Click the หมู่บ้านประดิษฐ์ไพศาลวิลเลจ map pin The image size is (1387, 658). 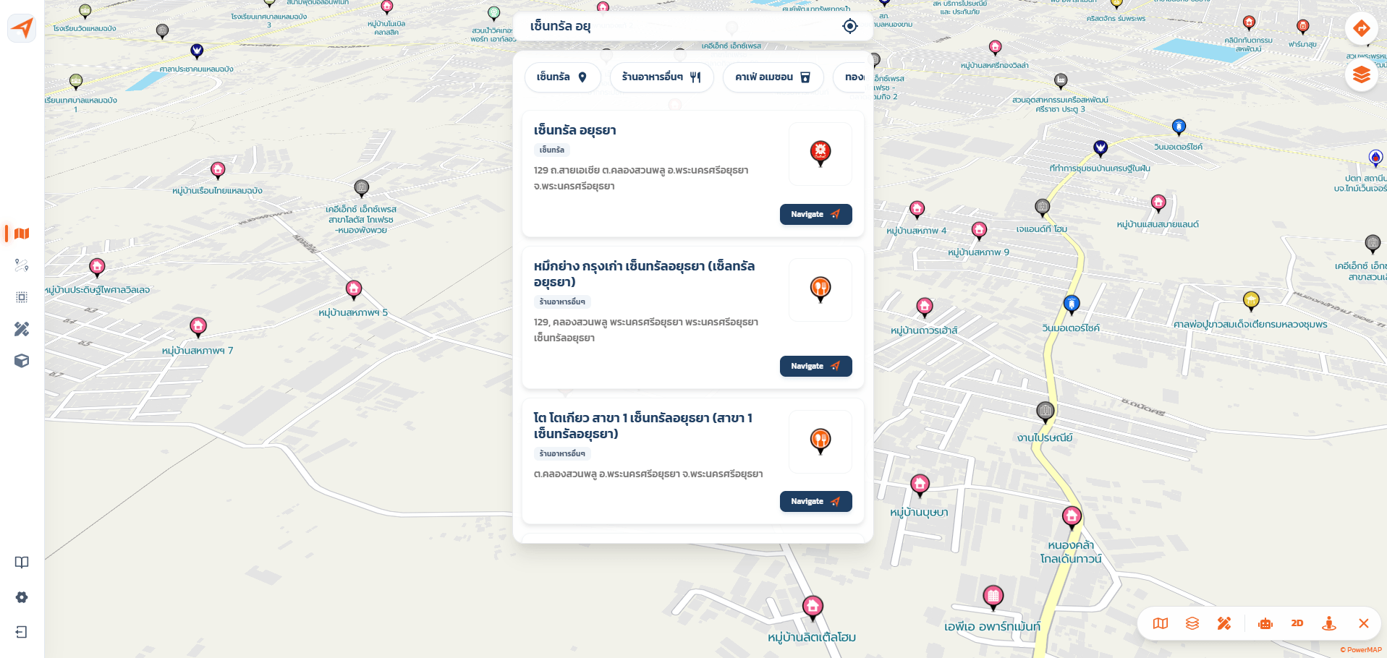tap(97, 268)
